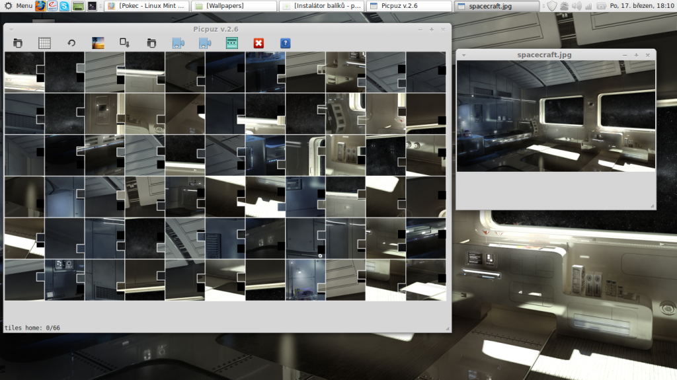Open the Picpuz window menu arrow in title bar

tap(11, 29)
